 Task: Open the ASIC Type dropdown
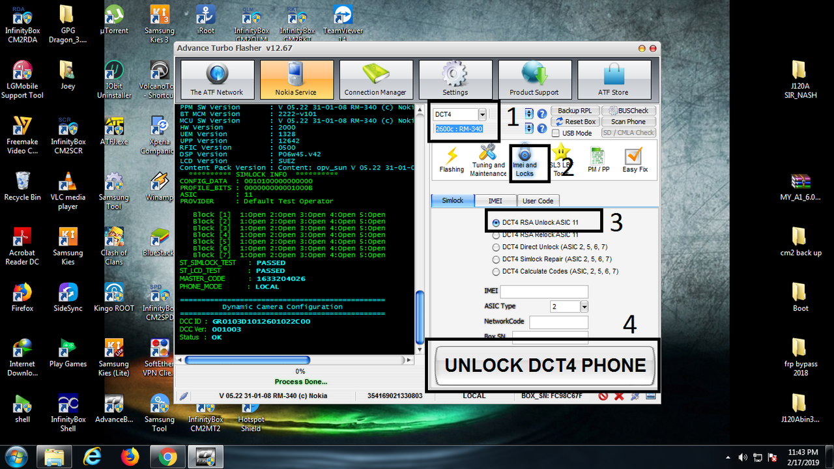point(584,306)
